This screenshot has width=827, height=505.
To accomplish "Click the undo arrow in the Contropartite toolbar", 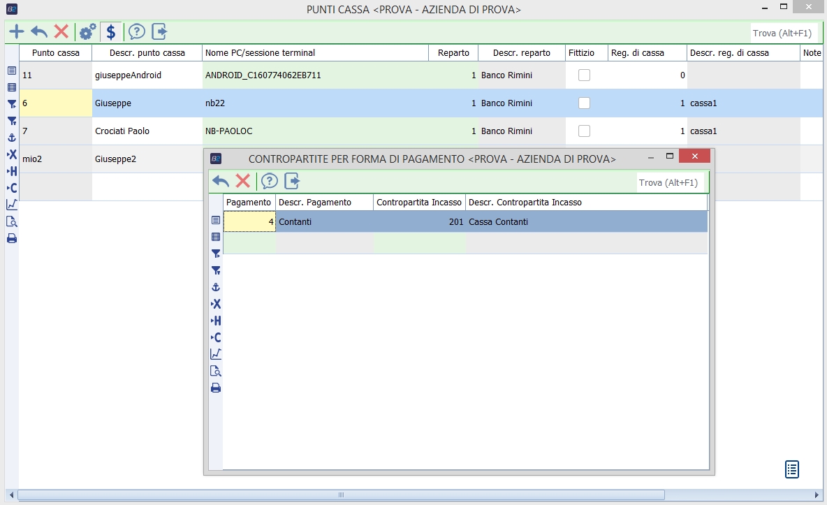I will click(221, 181).
